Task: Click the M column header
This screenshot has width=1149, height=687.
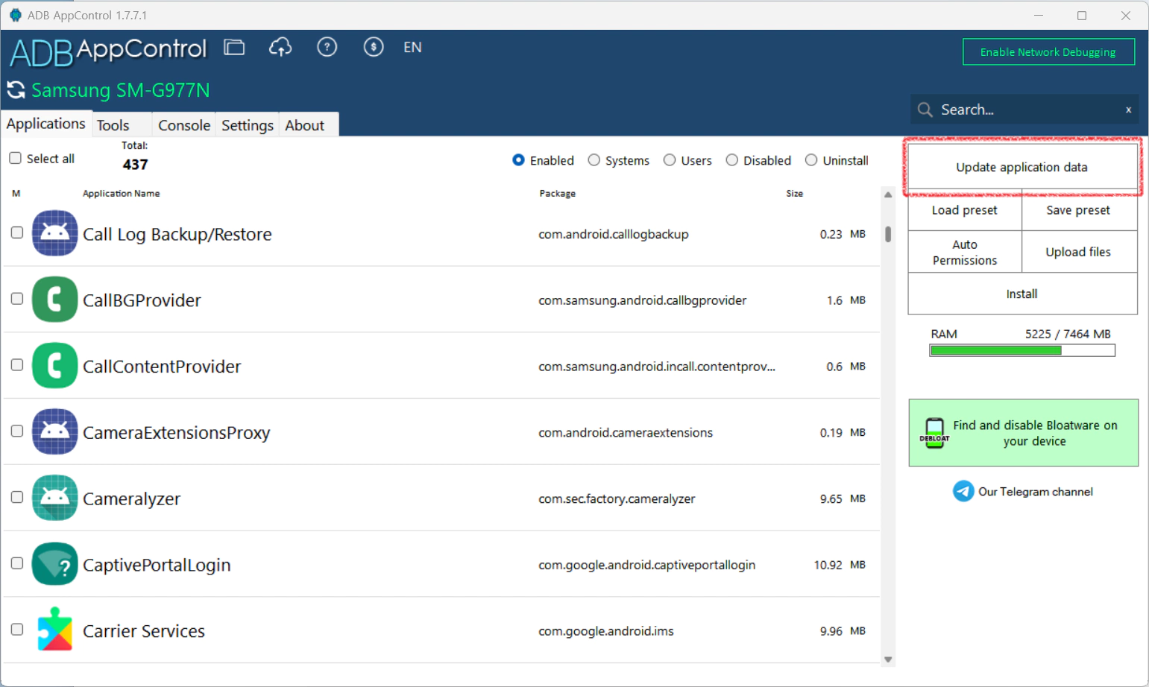Action: click(x=16, y=194)
